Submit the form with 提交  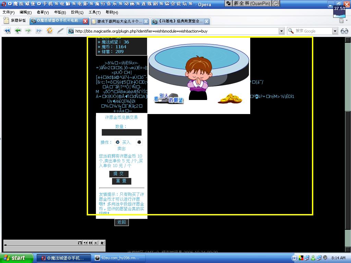click(x=119, y=174)
